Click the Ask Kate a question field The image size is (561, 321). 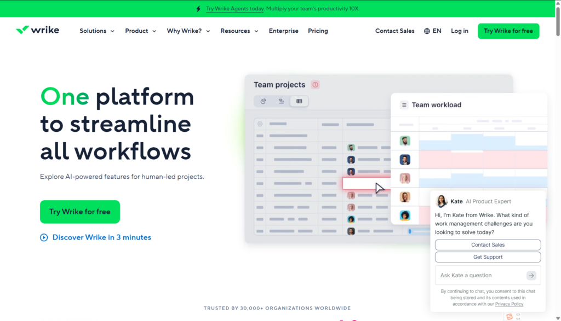click(481, 276)
